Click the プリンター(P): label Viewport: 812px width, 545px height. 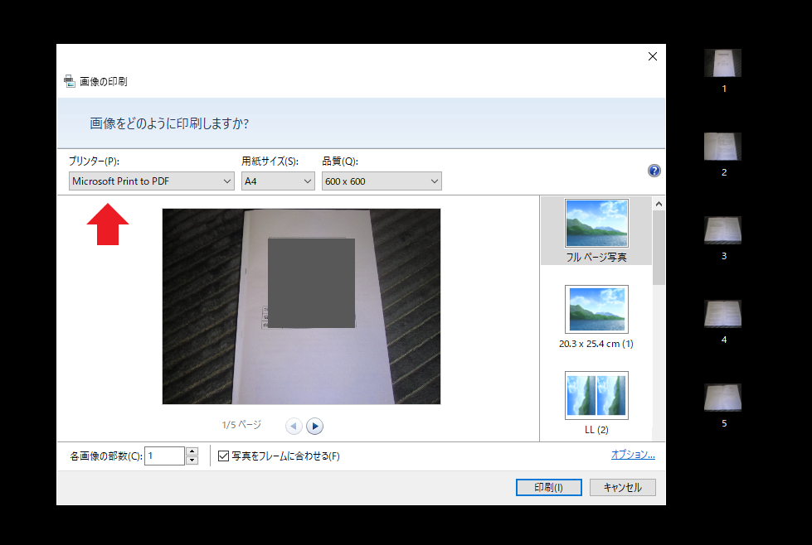(95, 162)
